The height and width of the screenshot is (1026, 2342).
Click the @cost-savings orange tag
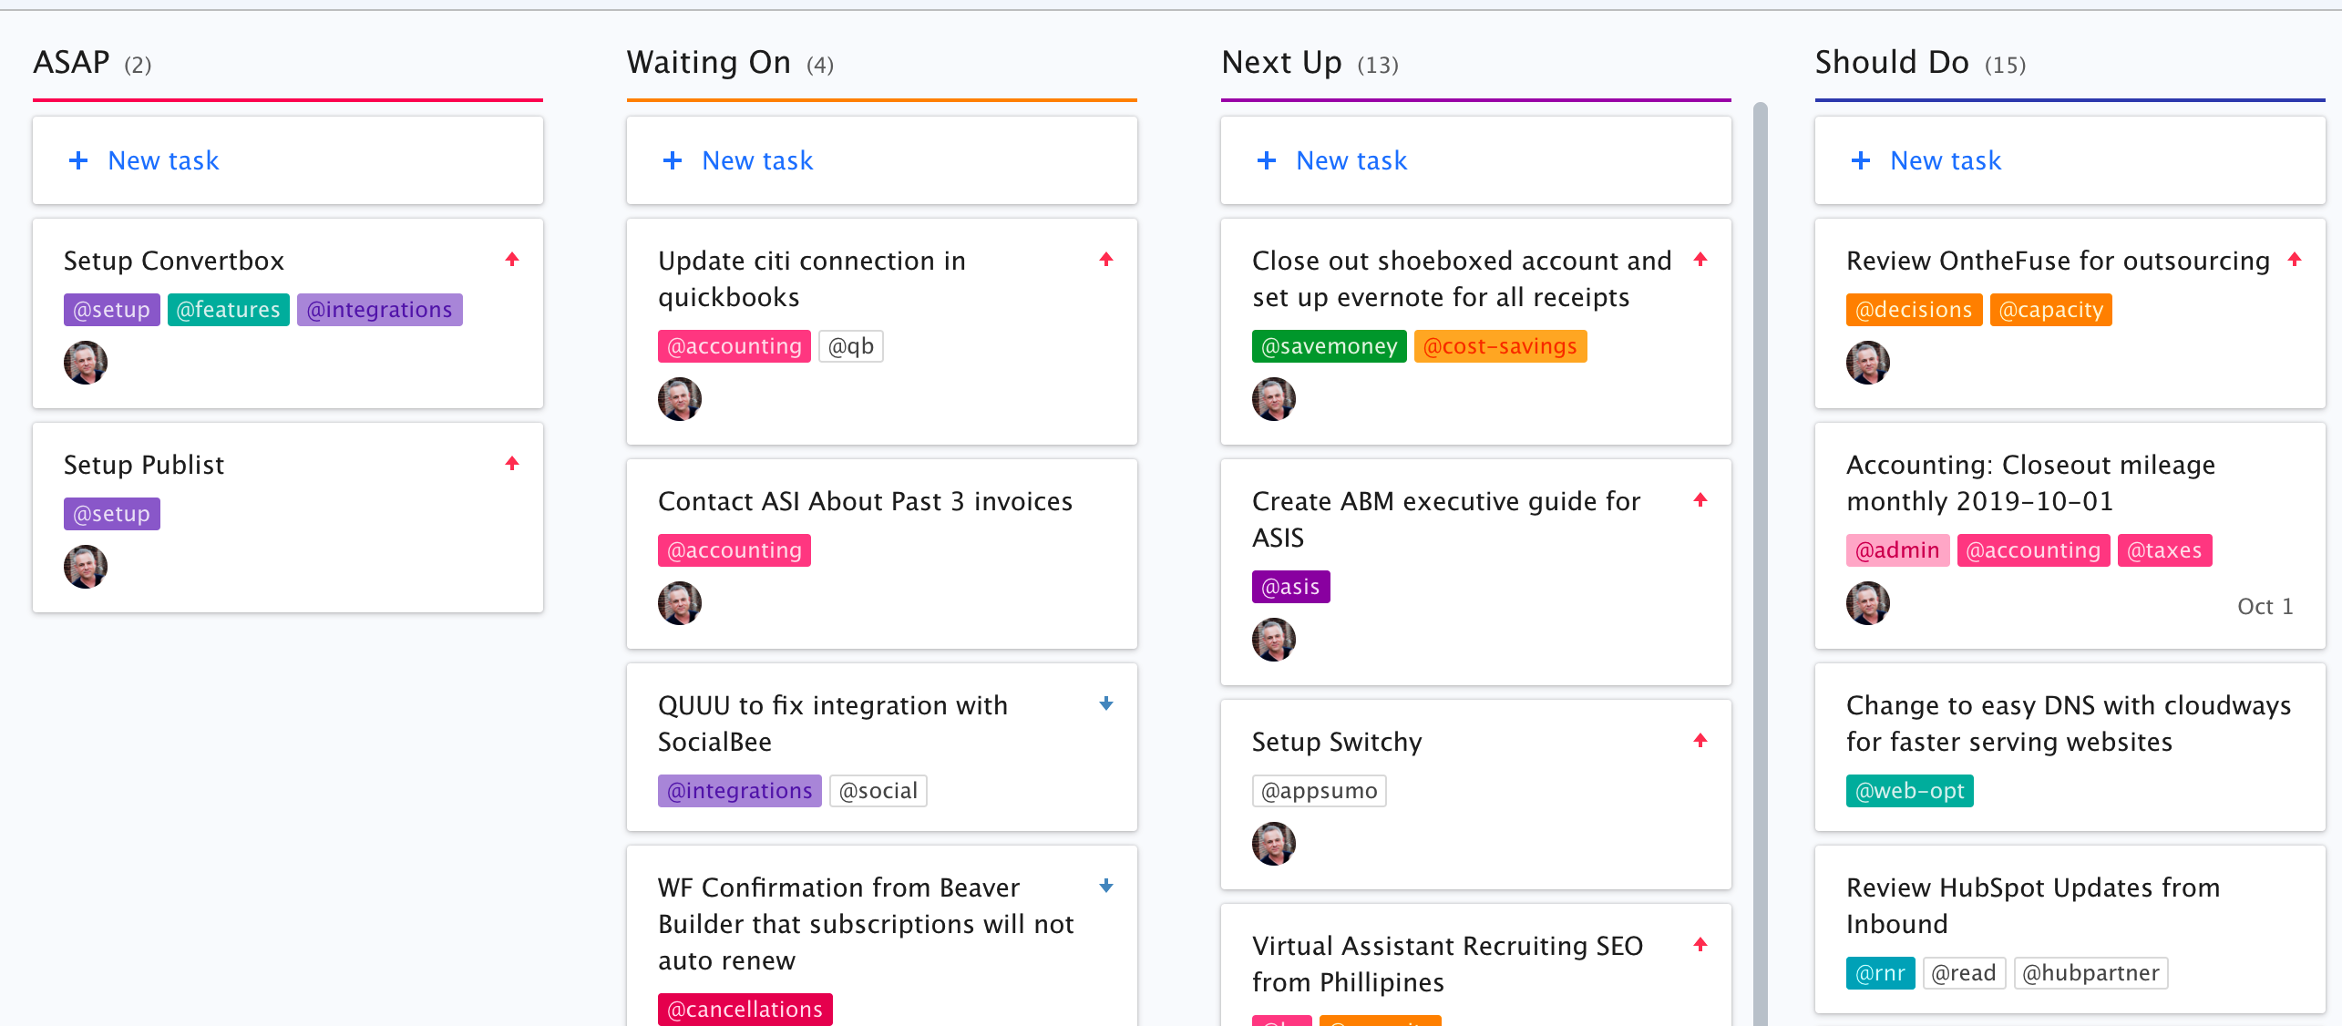[x=1500, y=346]
